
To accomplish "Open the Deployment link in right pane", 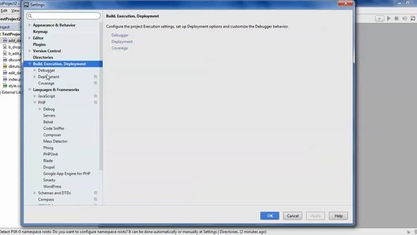I will click(122, 42).
